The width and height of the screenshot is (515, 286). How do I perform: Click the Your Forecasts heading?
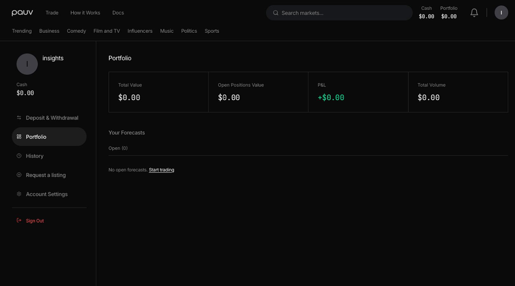point(127,133)
